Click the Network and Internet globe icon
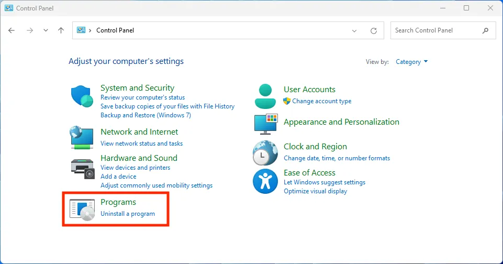 [x=82, y=137]
